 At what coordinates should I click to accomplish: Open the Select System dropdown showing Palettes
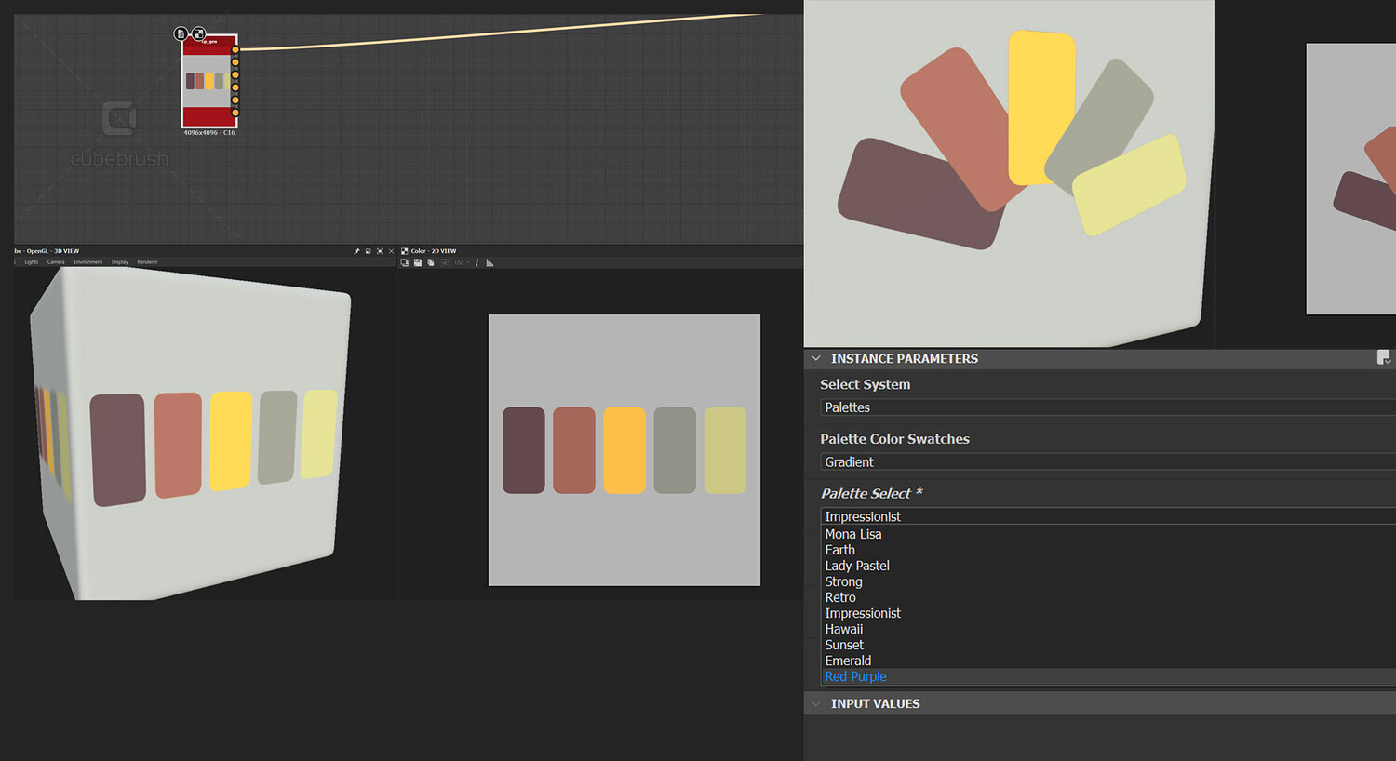(x=1024, y=407)
